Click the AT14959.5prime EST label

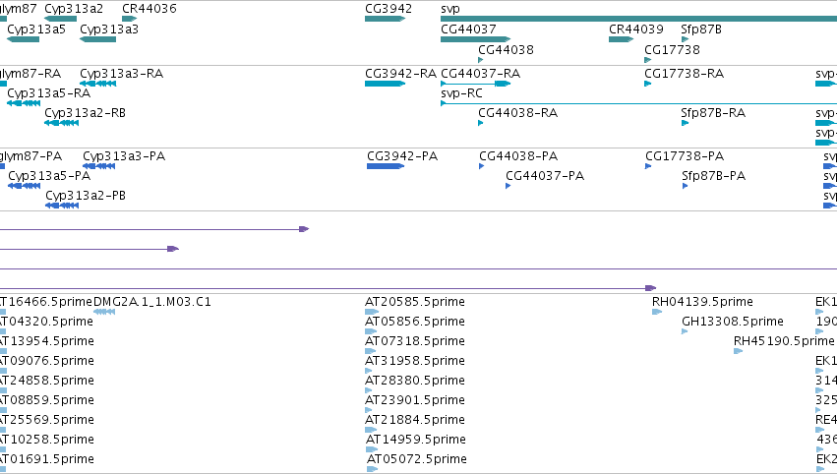point(416,439)
